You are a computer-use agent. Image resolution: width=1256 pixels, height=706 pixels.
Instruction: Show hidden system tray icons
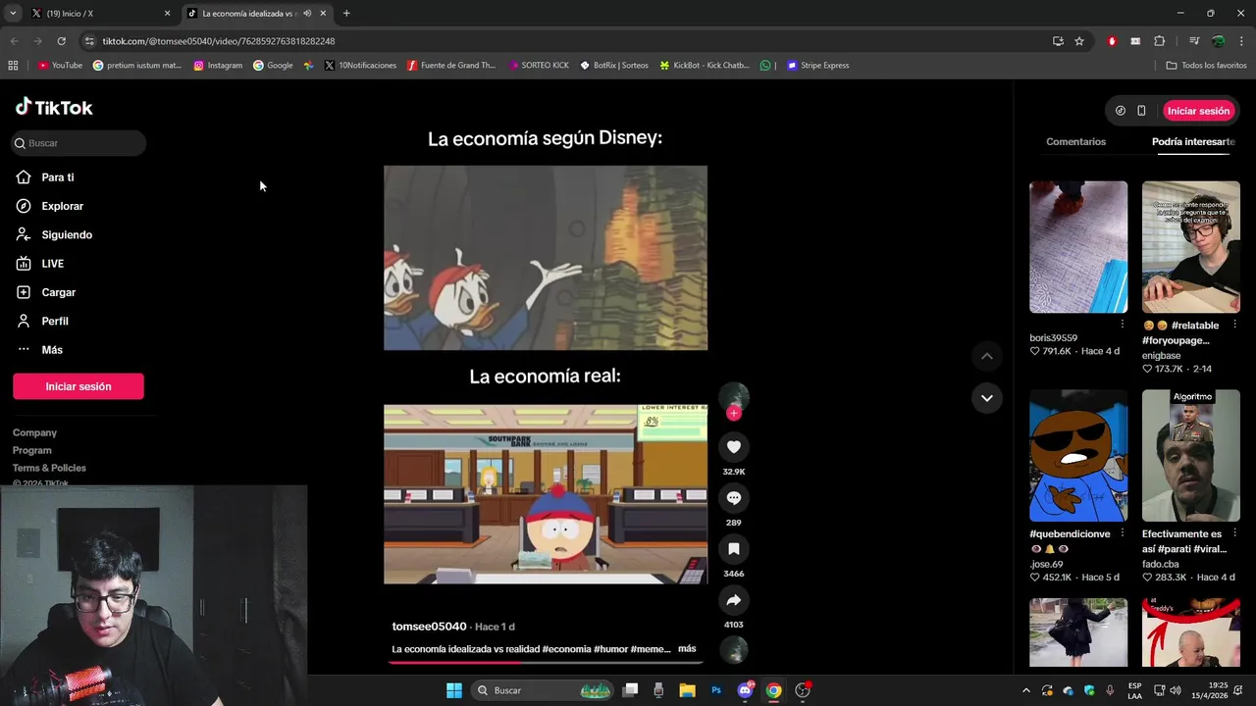click(x=1026, y=690)
